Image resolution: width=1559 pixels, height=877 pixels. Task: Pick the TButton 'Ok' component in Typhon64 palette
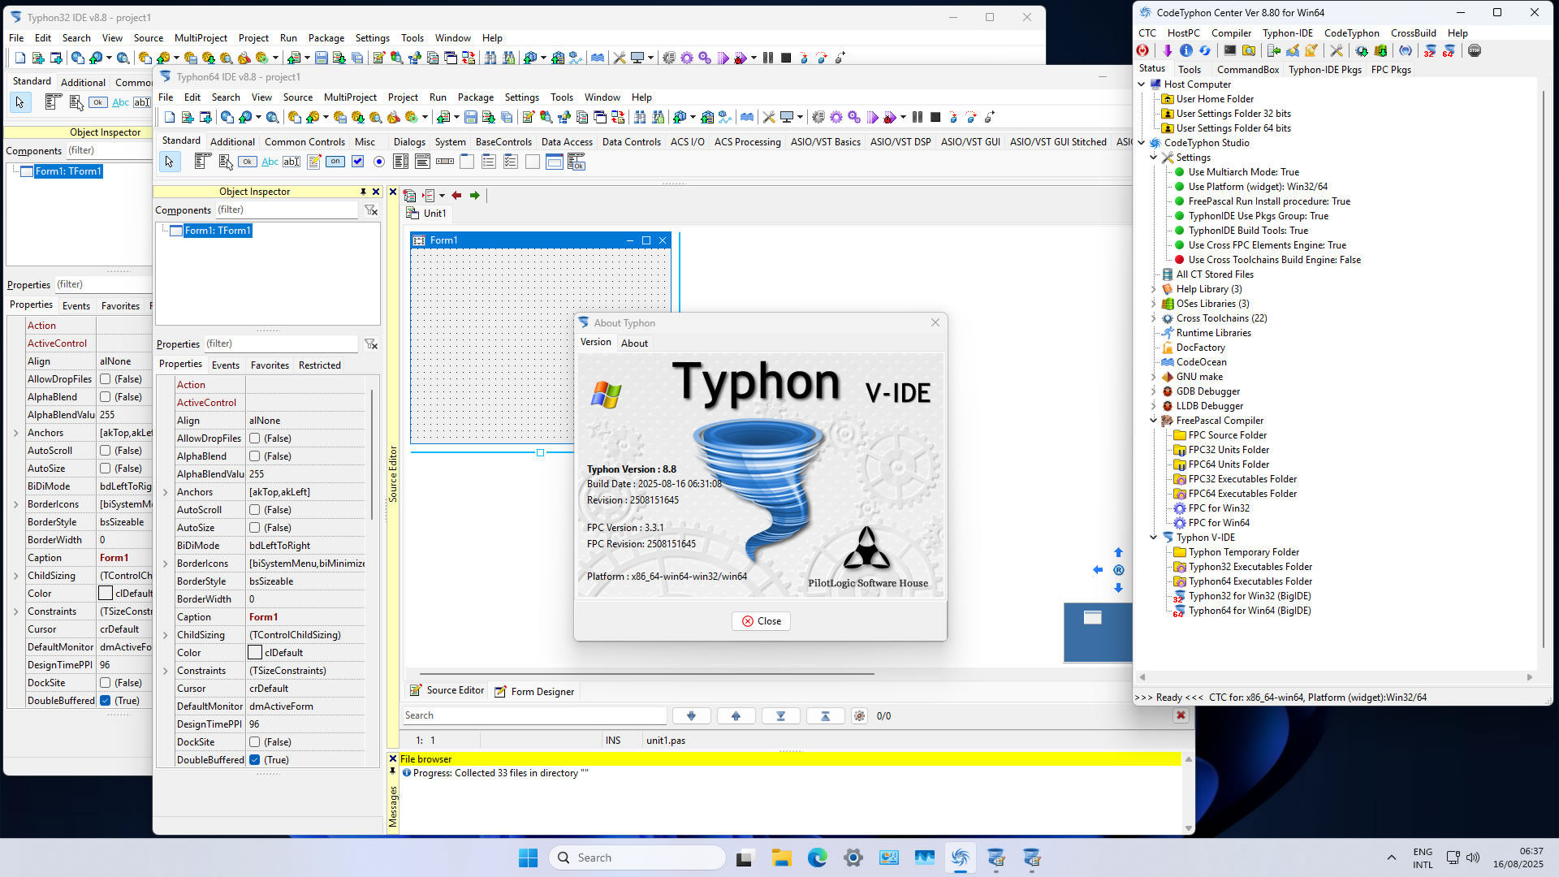pos(248,162)
